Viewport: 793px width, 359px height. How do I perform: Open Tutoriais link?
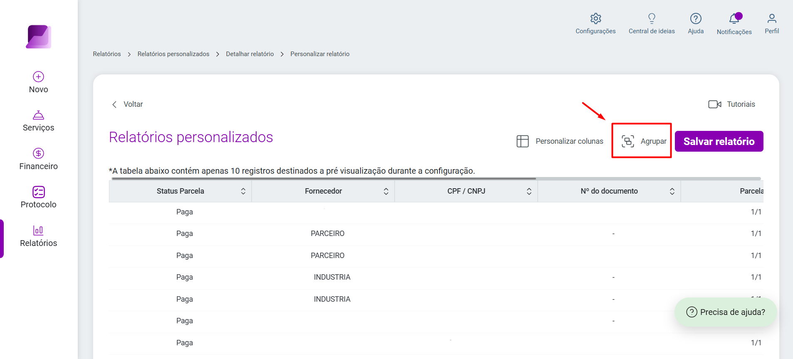pyautogui.click(x=732, y=104)
